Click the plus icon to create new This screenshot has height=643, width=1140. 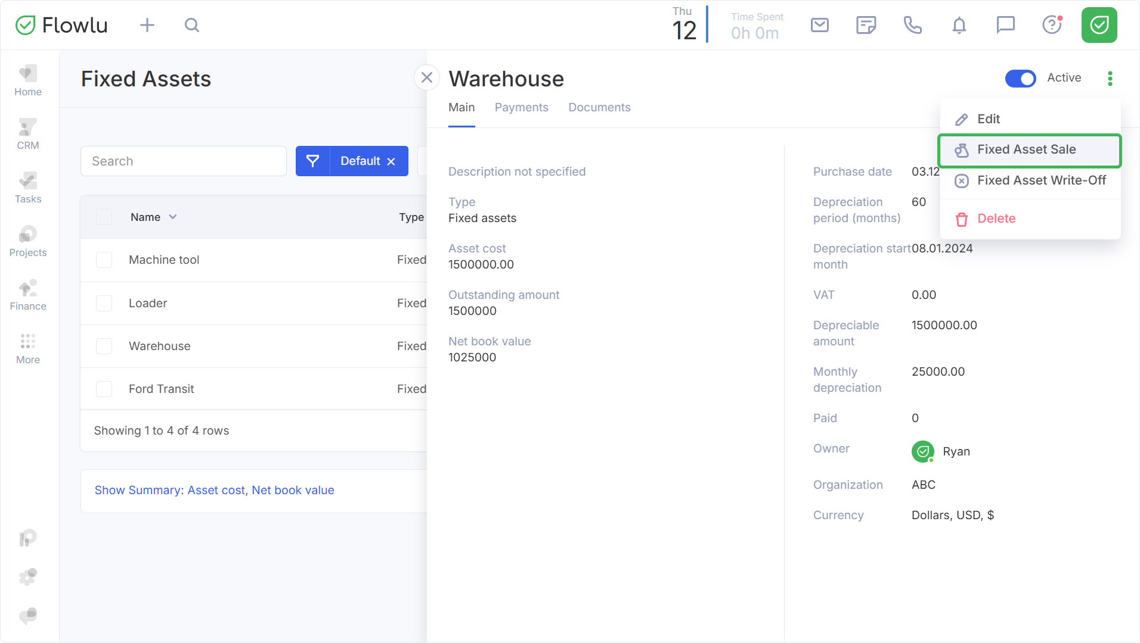click(x=147, y=25)
